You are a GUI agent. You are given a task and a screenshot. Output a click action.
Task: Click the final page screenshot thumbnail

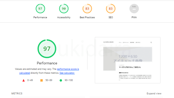click(x=128, y=60)
